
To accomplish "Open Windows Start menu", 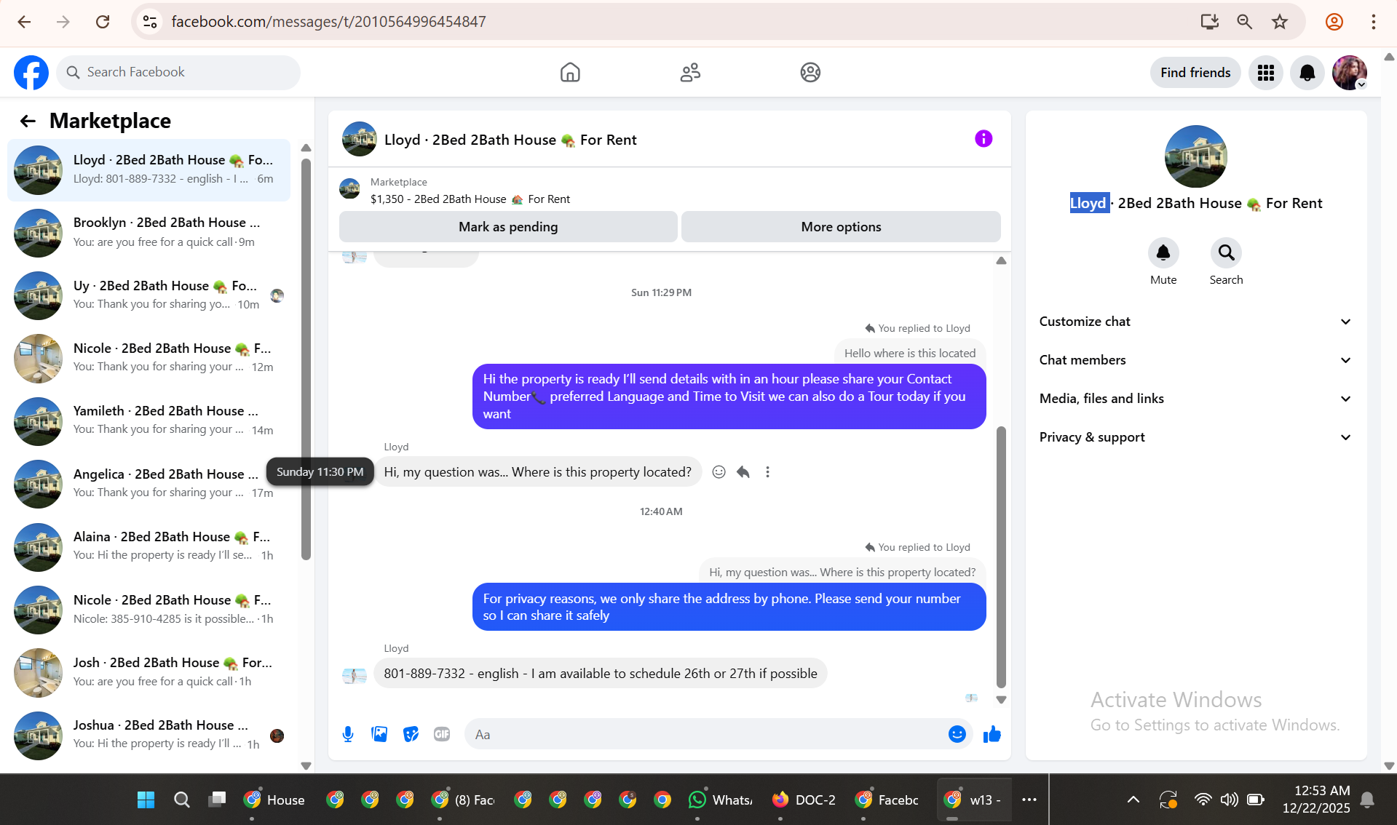I will (146, 800).
